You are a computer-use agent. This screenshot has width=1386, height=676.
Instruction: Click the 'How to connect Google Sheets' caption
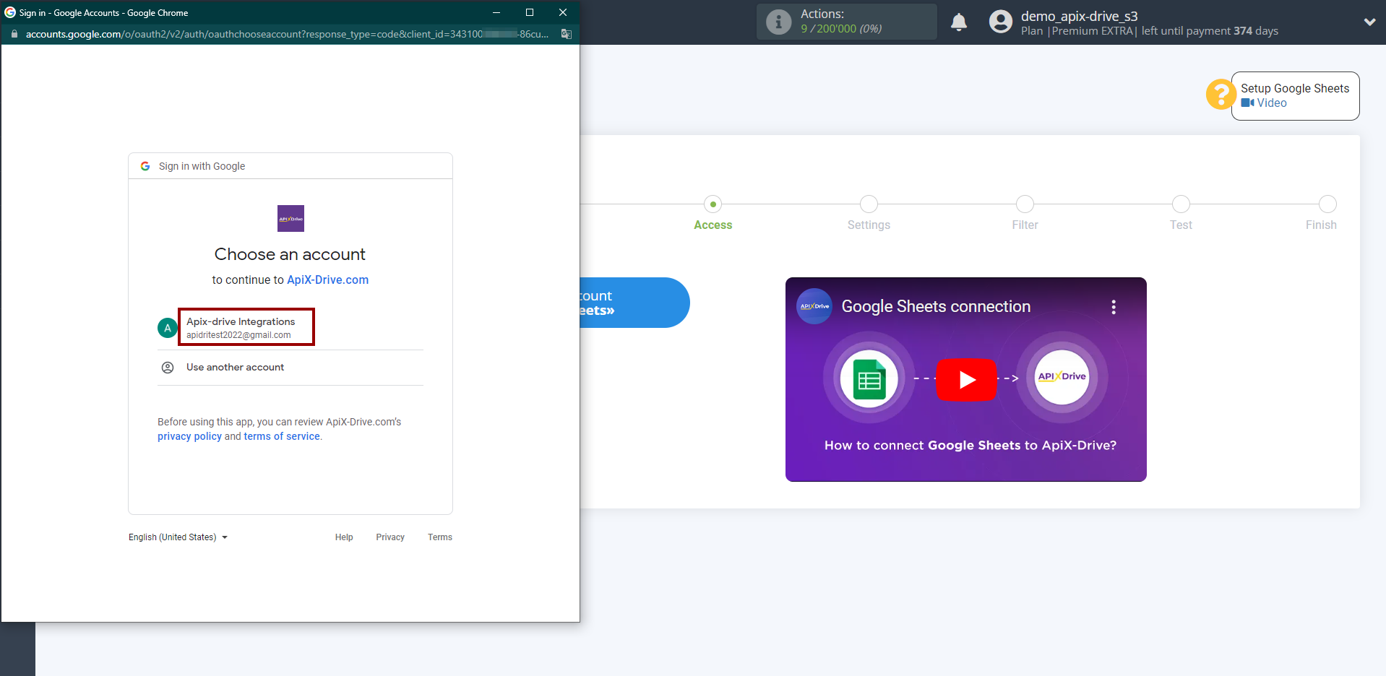970,446
